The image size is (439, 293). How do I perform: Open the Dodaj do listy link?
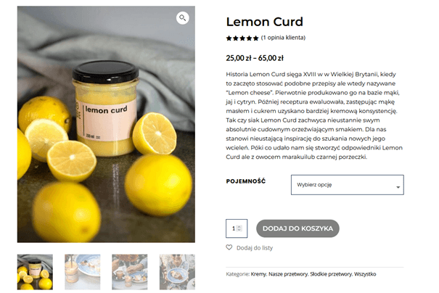pos(255,247)
